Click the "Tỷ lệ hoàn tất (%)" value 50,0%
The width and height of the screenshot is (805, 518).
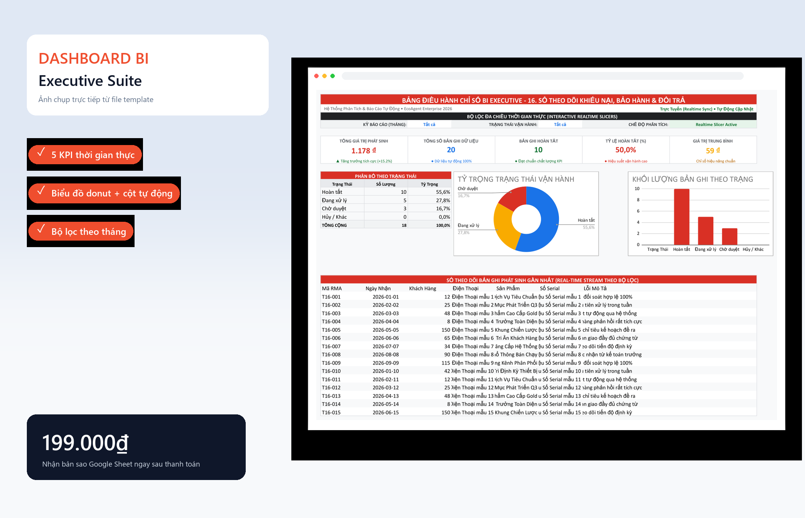tap(626, 150)
